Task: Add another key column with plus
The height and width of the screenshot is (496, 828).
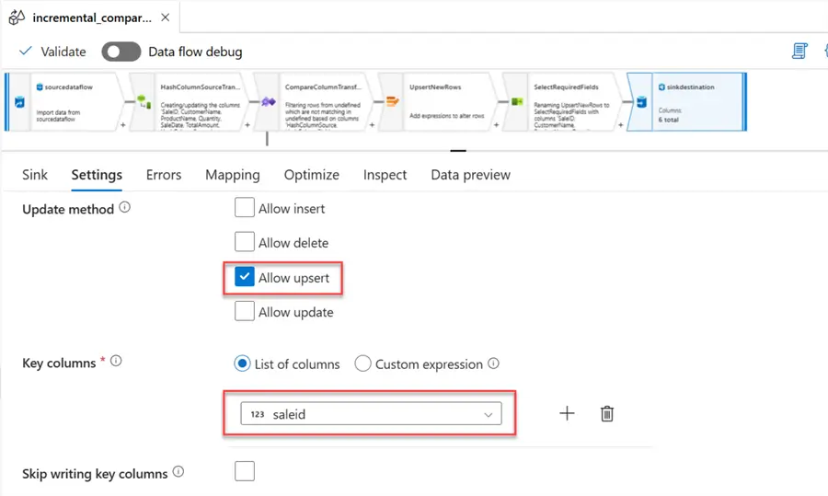Action: click(567, 414)
